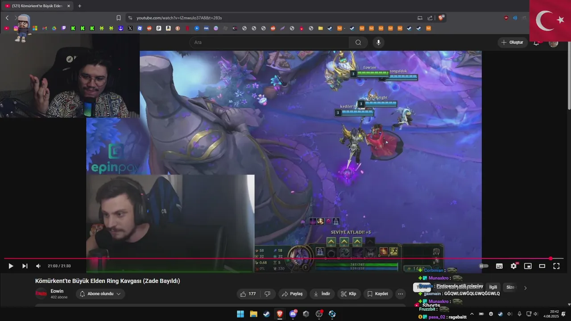Click the share icon in address bar
This screenshot has height=321, width=571.
(x=430, y=18)
